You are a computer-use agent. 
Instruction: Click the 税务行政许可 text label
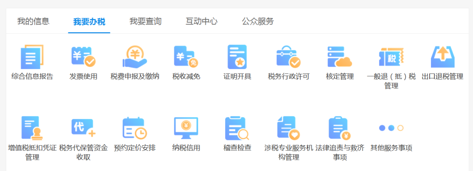(x=289, y=77)
